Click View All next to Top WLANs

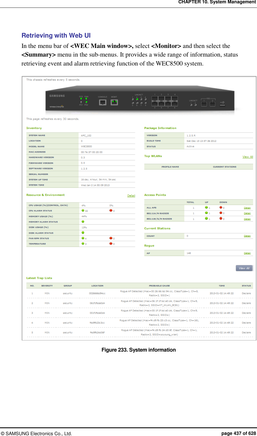pyautogui.click(x=248, y=157)
